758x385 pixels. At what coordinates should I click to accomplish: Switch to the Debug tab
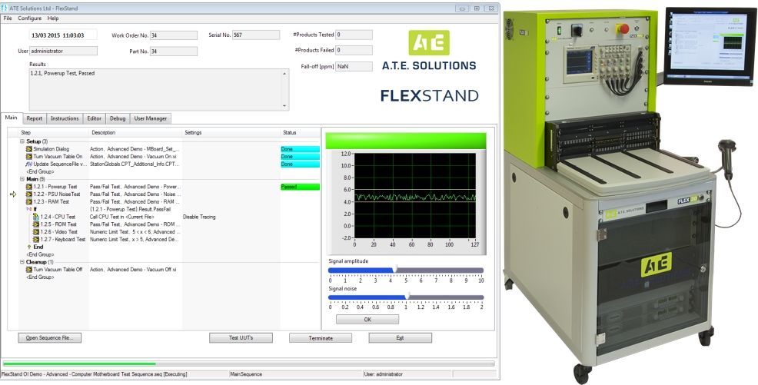point(118,118)
